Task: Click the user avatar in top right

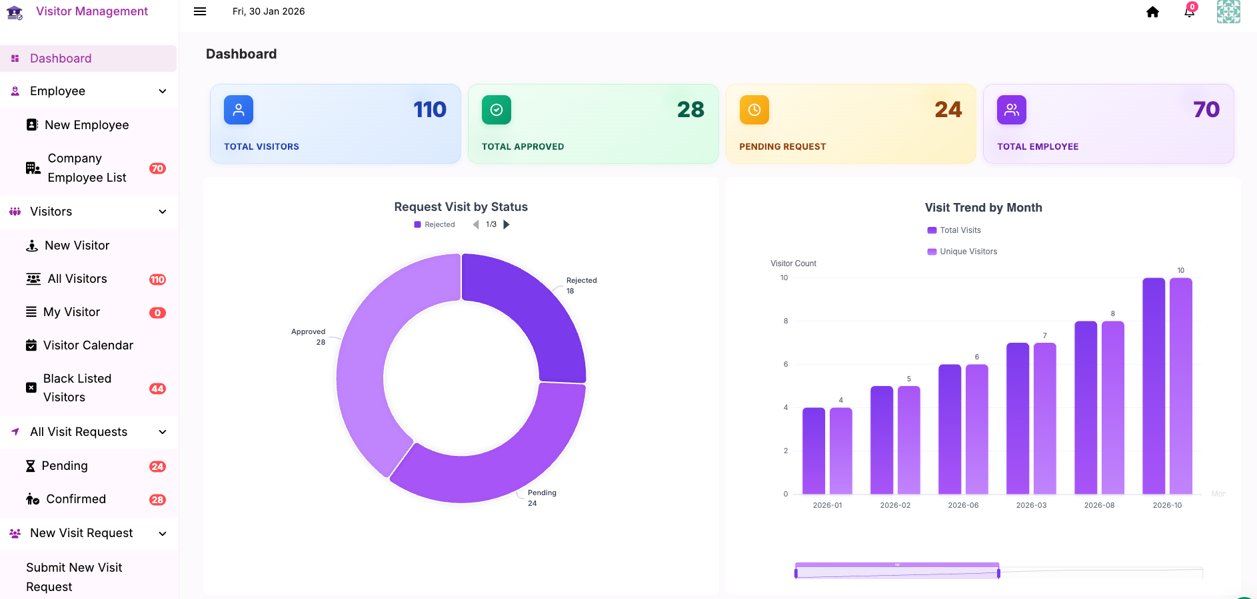Action: pyautogui.click(x=1228, y=12)
